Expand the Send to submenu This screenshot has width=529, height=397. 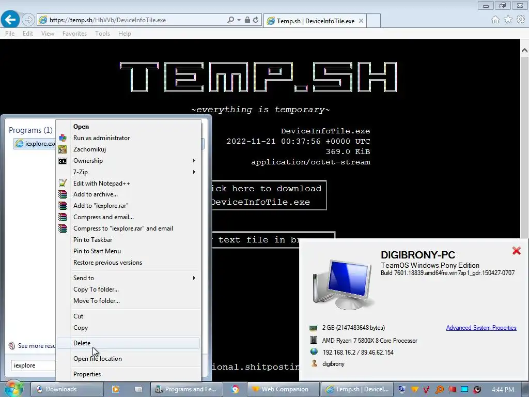[x=129, y=278]
